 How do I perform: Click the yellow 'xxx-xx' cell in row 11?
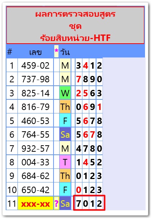pos(35,203)
